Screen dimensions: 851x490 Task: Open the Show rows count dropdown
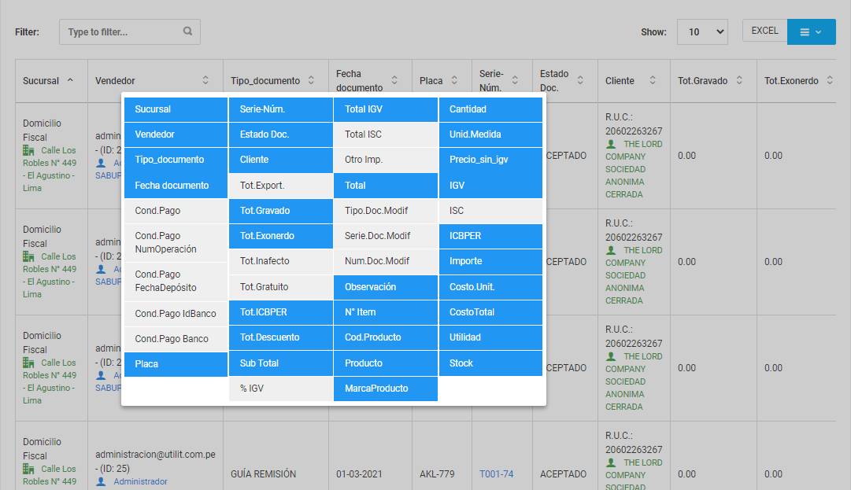702,32
